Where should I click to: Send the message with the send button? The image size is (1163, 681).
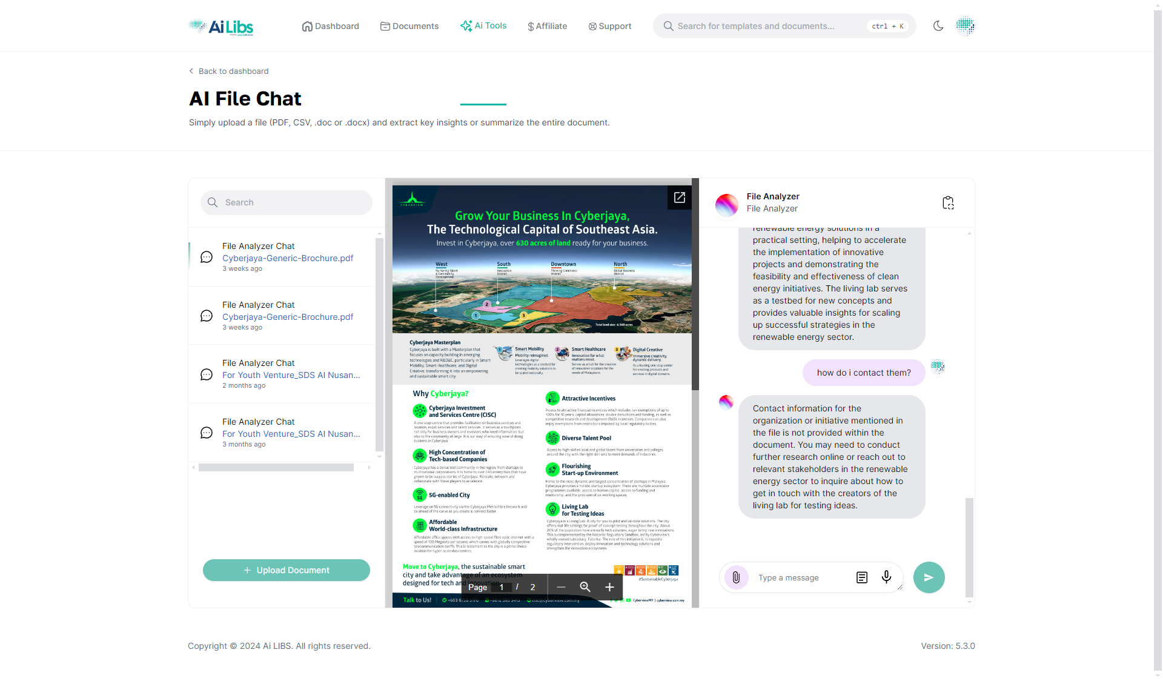point(929,577)
